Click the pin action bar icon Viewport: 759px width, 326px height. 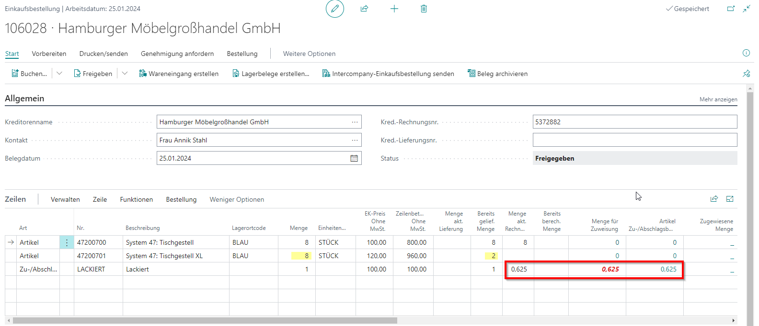click(x=747, y=74)
